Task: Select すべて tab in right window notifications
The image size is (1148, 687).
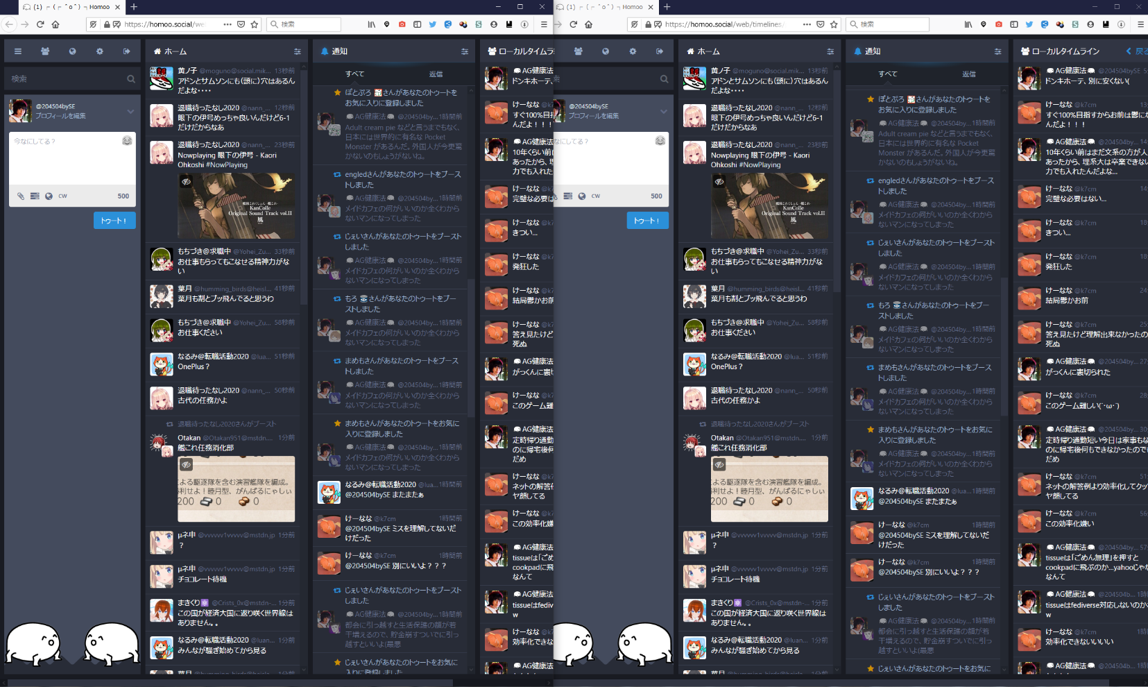Action: coord(888,74)
